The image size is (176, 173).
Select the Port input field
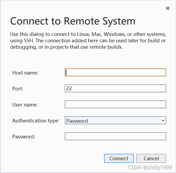pos(115,88)
